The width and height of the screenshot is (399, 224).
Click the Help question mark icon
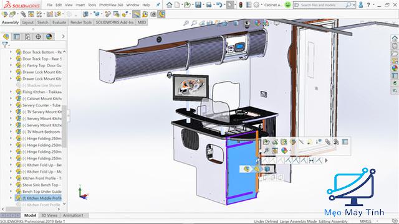(x=368, y=5)
